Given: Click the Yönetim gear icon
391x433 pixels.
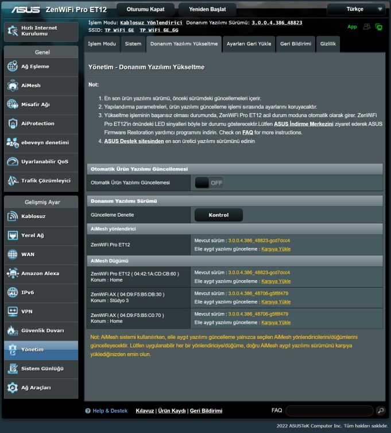Looking at the screenshot, I should pyautogui.click(x=13, y=350).
